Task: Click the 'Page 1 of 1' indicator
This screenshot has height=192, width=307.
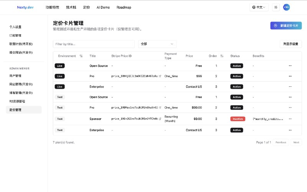Action: (x=264, y=142)
